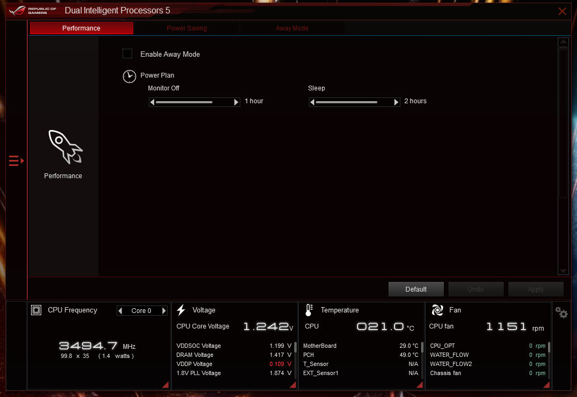577x397 pixels.
Task: Expand the Voltage panel corner triangle
Action: tap(293, 385)
